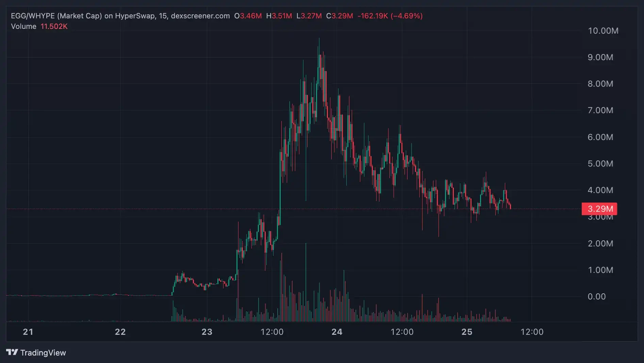Select the low value 3.27M
Viewport: 644px width, 363px height.
click(x=311, y=16)
